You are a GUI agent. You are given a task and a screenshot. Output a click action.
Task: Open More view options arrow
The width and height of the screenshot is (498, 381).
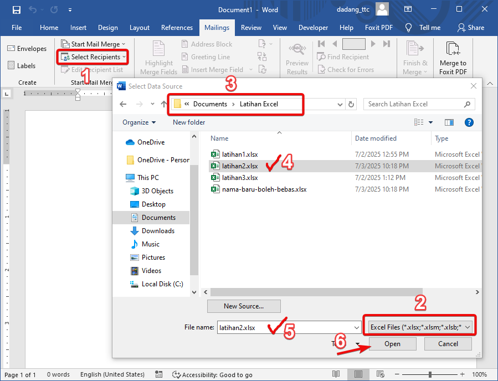click(x=430, y=122)
